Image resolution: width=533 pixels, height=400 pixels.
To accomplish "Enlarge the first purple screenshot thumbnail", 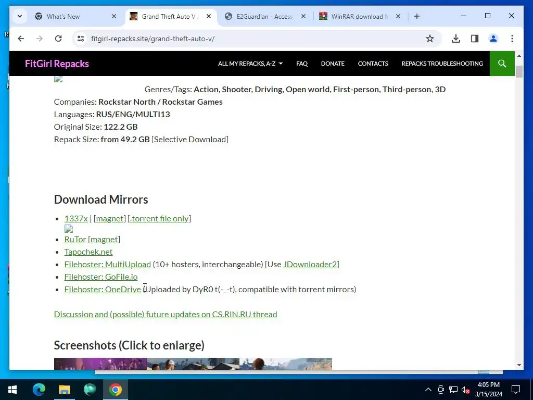I will pyautogui.click(x=100, y=364).
